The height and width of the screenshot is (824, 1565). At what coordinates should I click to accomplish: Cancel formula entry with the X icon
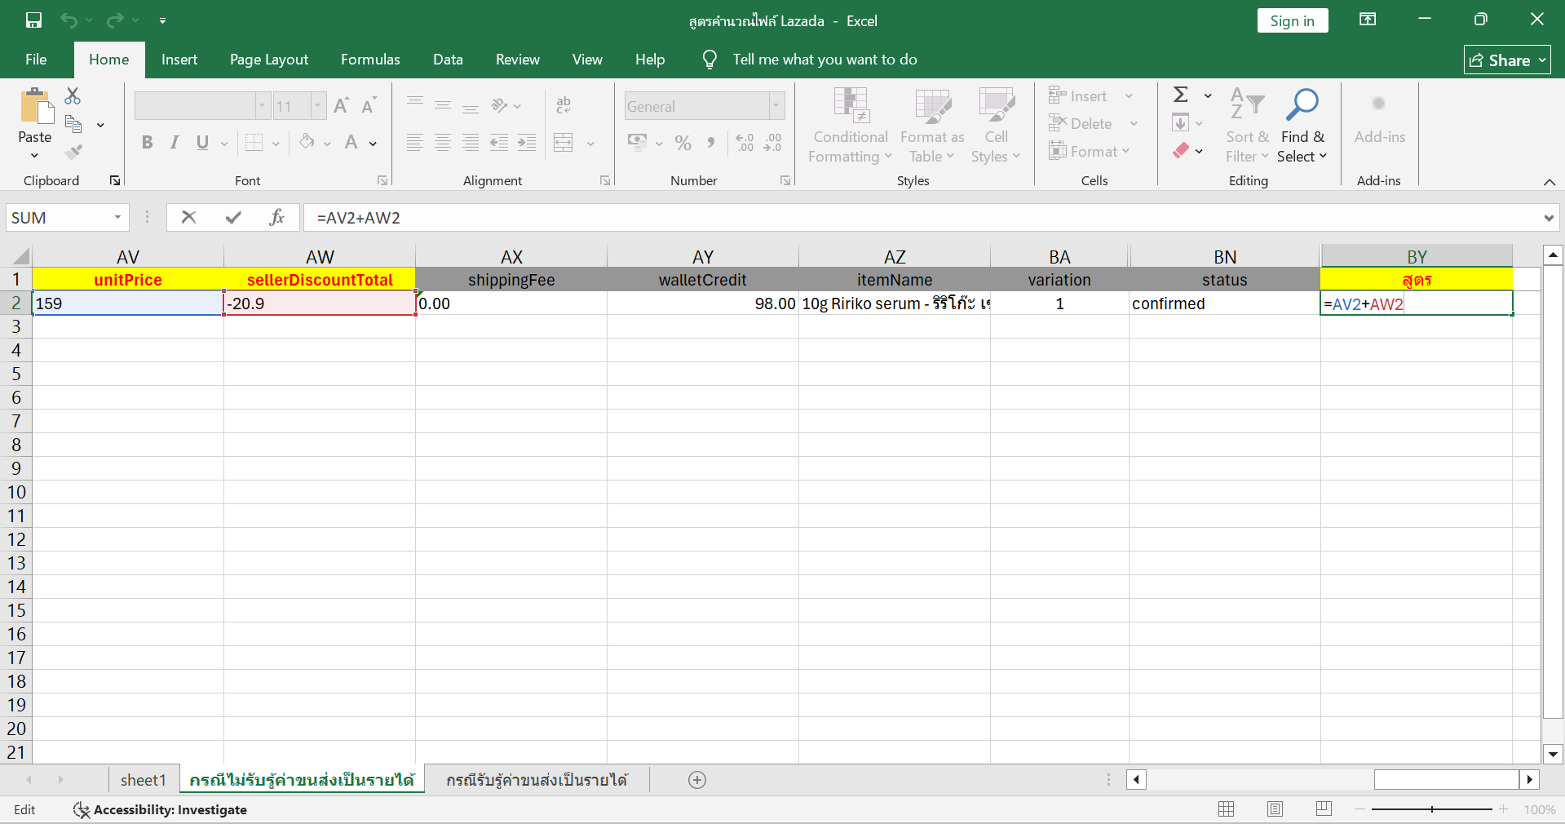pyautogui.click(x=188, y=217)
